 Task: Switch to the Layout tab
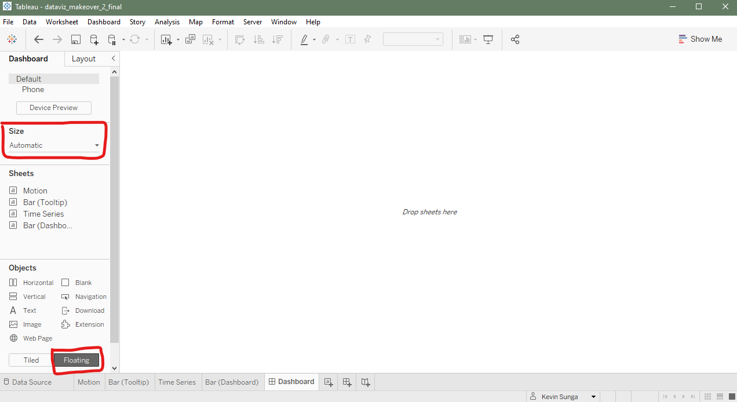click(83, 59)
